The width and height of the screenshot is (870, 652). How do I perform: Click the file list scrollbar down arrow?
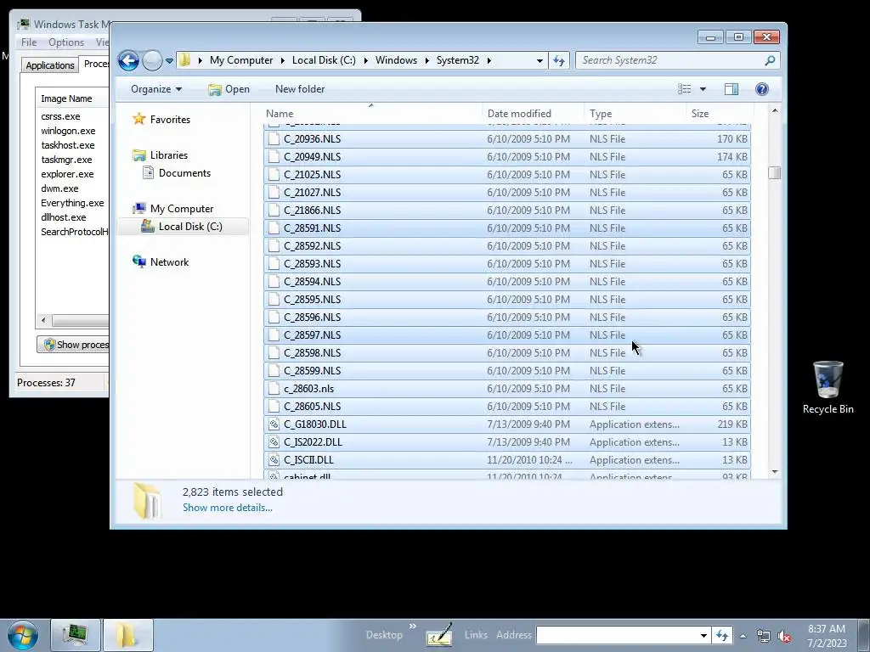775,472
